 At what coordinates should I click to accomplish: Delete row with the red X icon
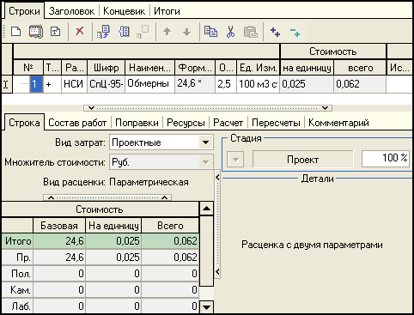point(80,31)
